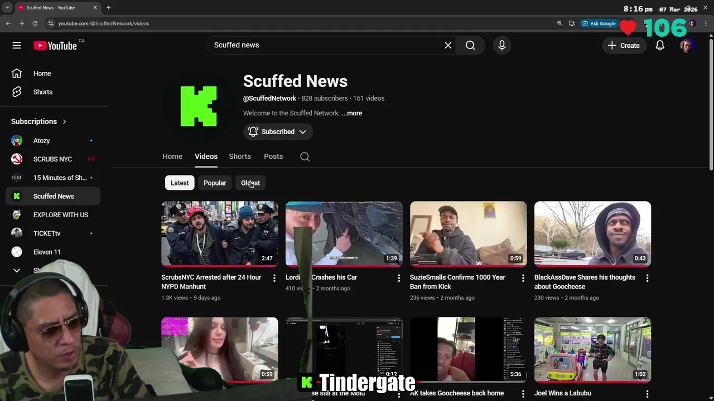Clear the search box with the X
Image resolution: width=714 pixels, height=401 pixels.
448,45
